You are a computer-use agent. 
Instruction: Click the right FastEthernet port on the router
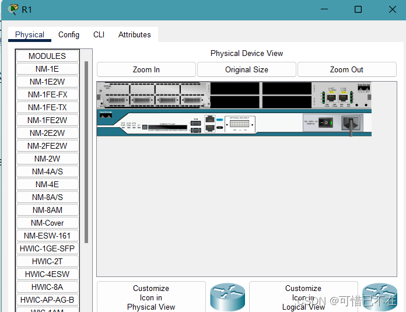click(344, 97)
